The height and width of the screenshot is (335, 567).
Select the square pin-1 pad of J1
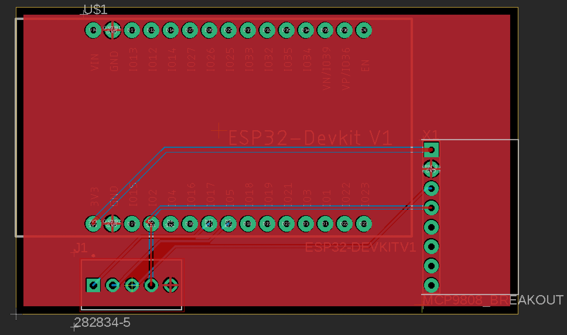click(93, 285)
